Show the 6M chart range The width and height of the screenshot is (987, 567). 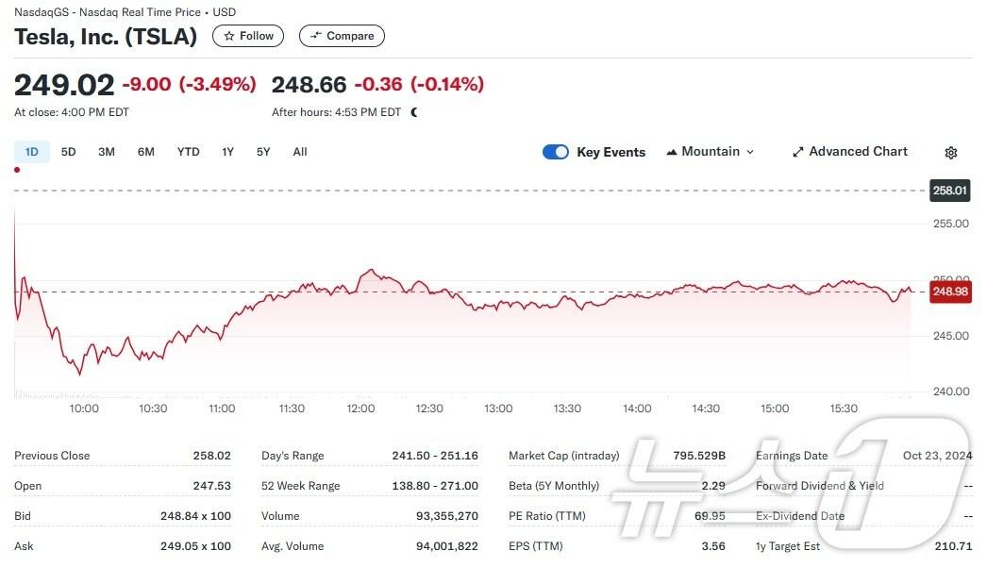pyautogui.click(x=145, y=152)
